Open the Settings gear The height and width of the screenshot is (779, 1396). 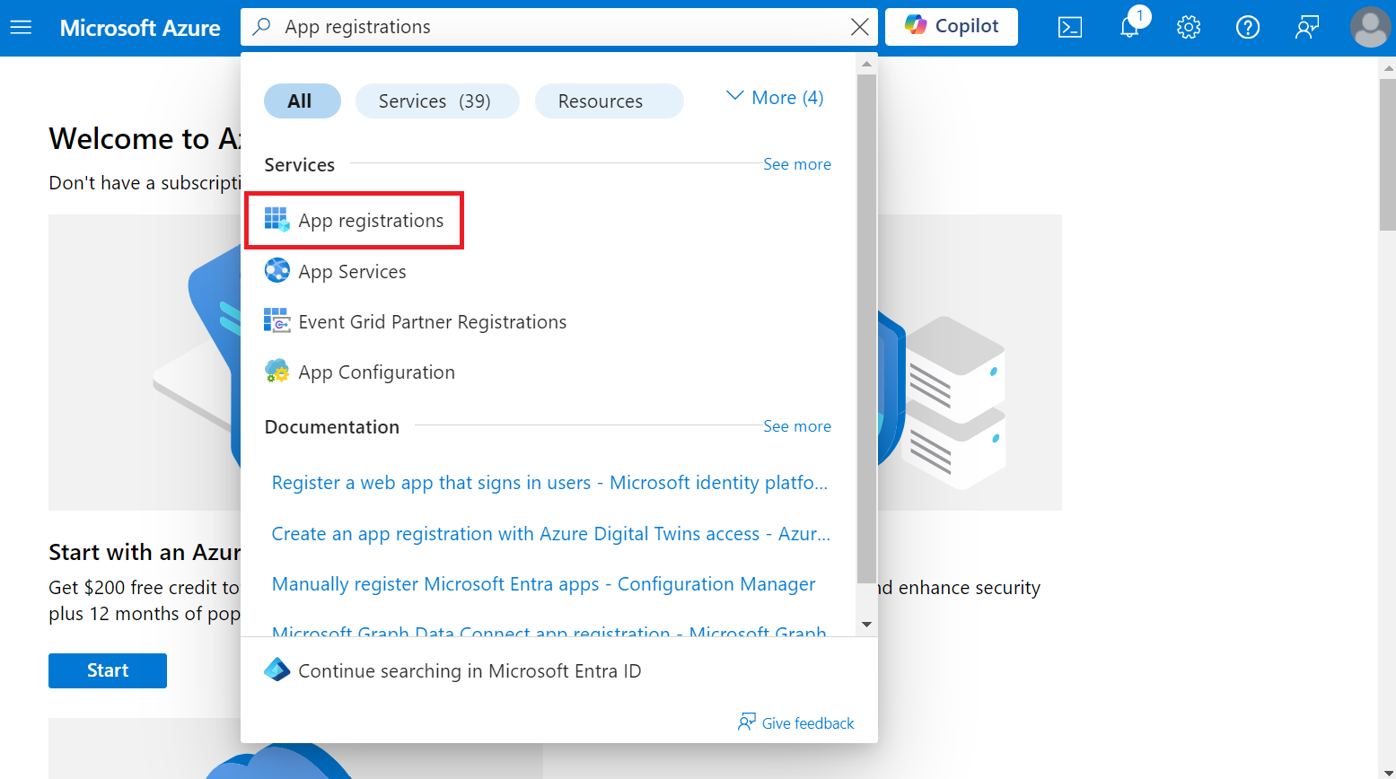click(x=1189, y=28)
